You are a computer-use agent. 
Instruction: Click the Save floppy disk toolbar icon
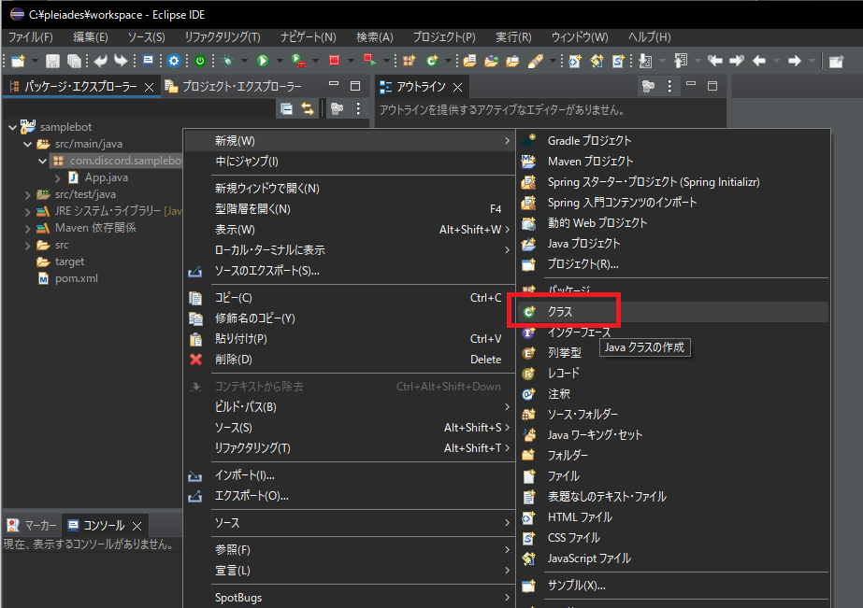coord(52,61)
